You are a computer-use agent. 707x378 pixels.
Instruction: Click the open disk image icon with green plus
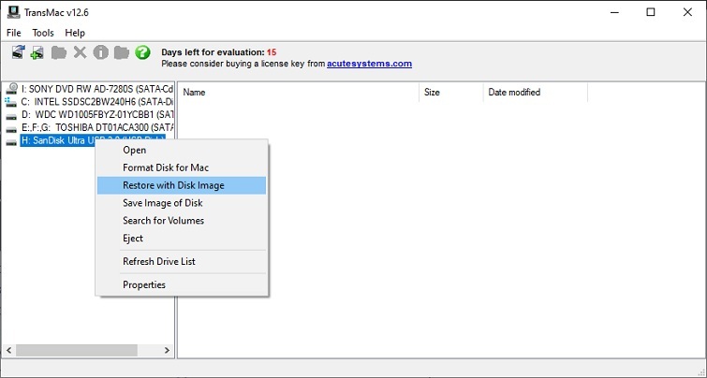(37, 52)
